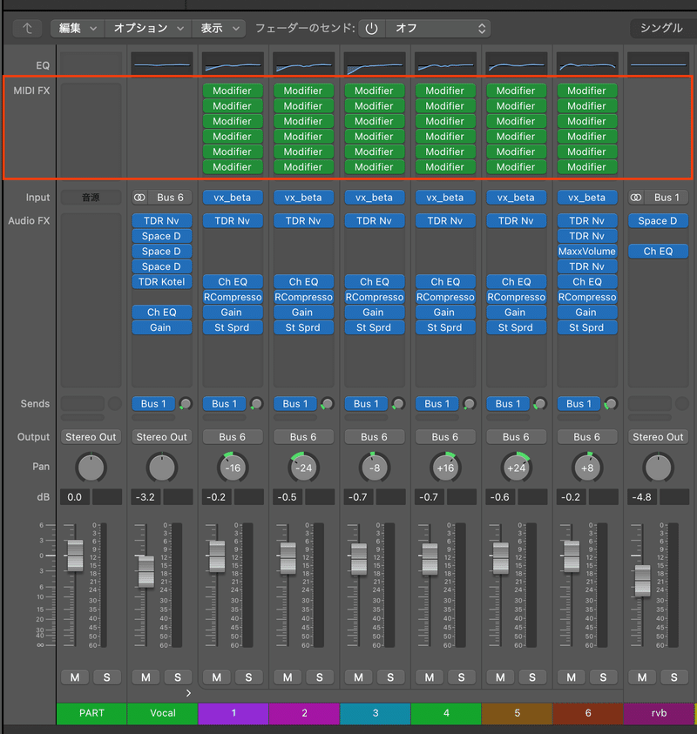Mute the Vocal channel
697x734 pixels.
click(x=145, y=677)
